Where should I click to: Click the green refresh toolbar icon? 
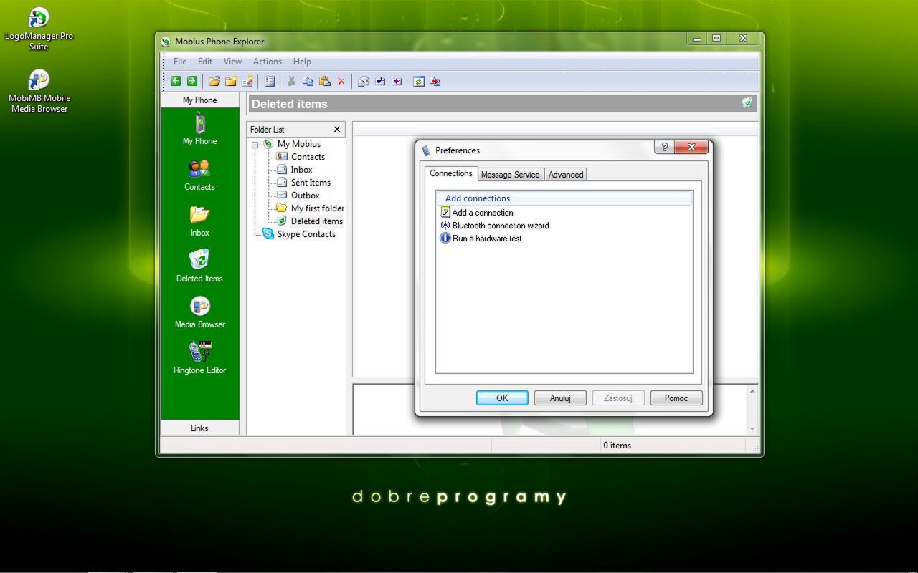tap(419, 81)
